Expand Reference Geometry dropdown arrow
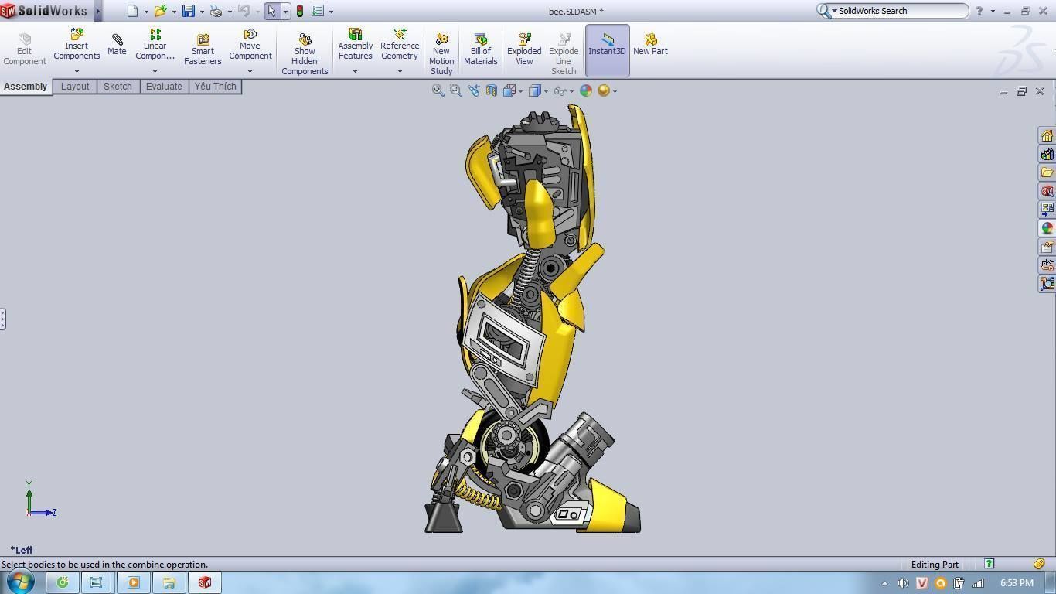 (400, 71)
